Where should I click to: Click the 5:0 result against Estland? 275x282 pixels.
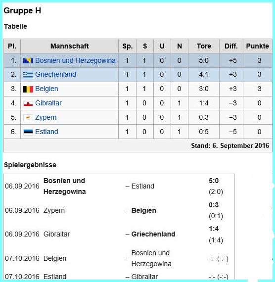pyautogui.click(x=214, y=181)
